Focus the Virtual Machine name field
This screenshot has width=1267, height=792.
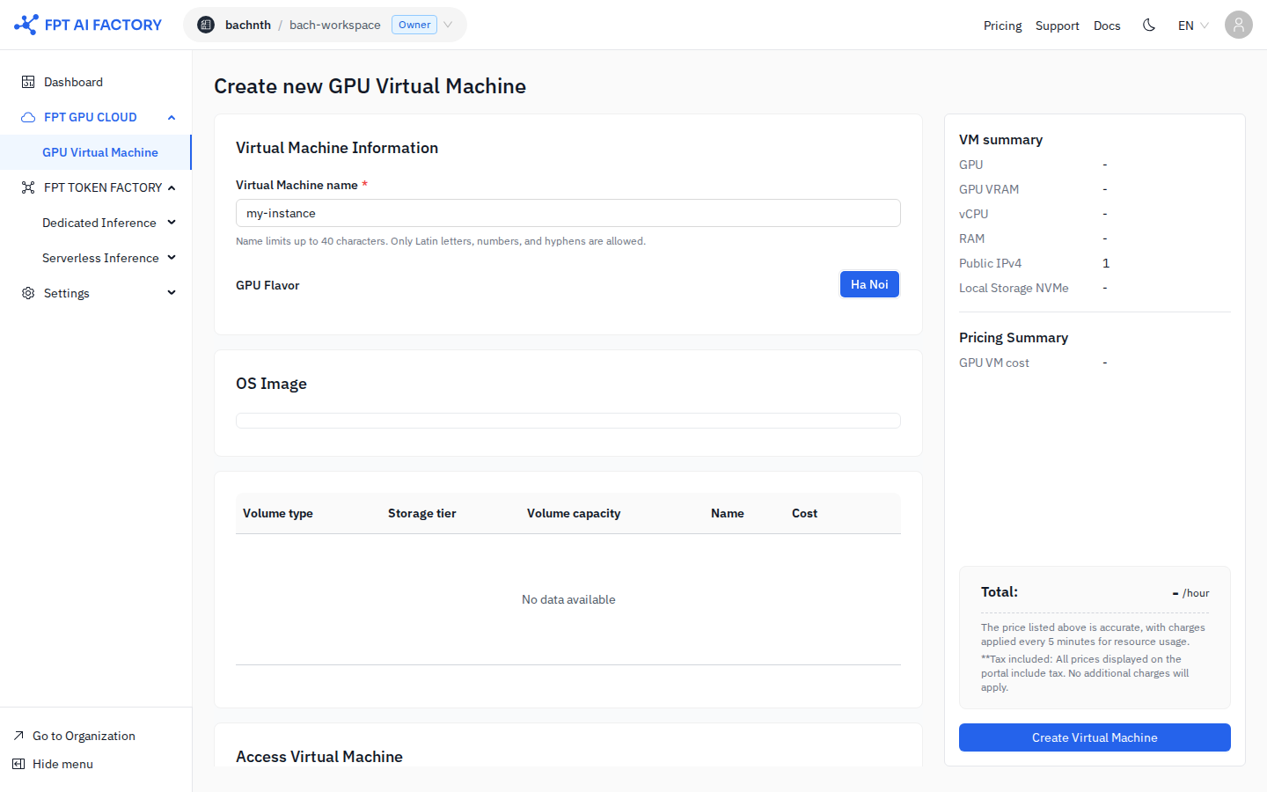568,213
